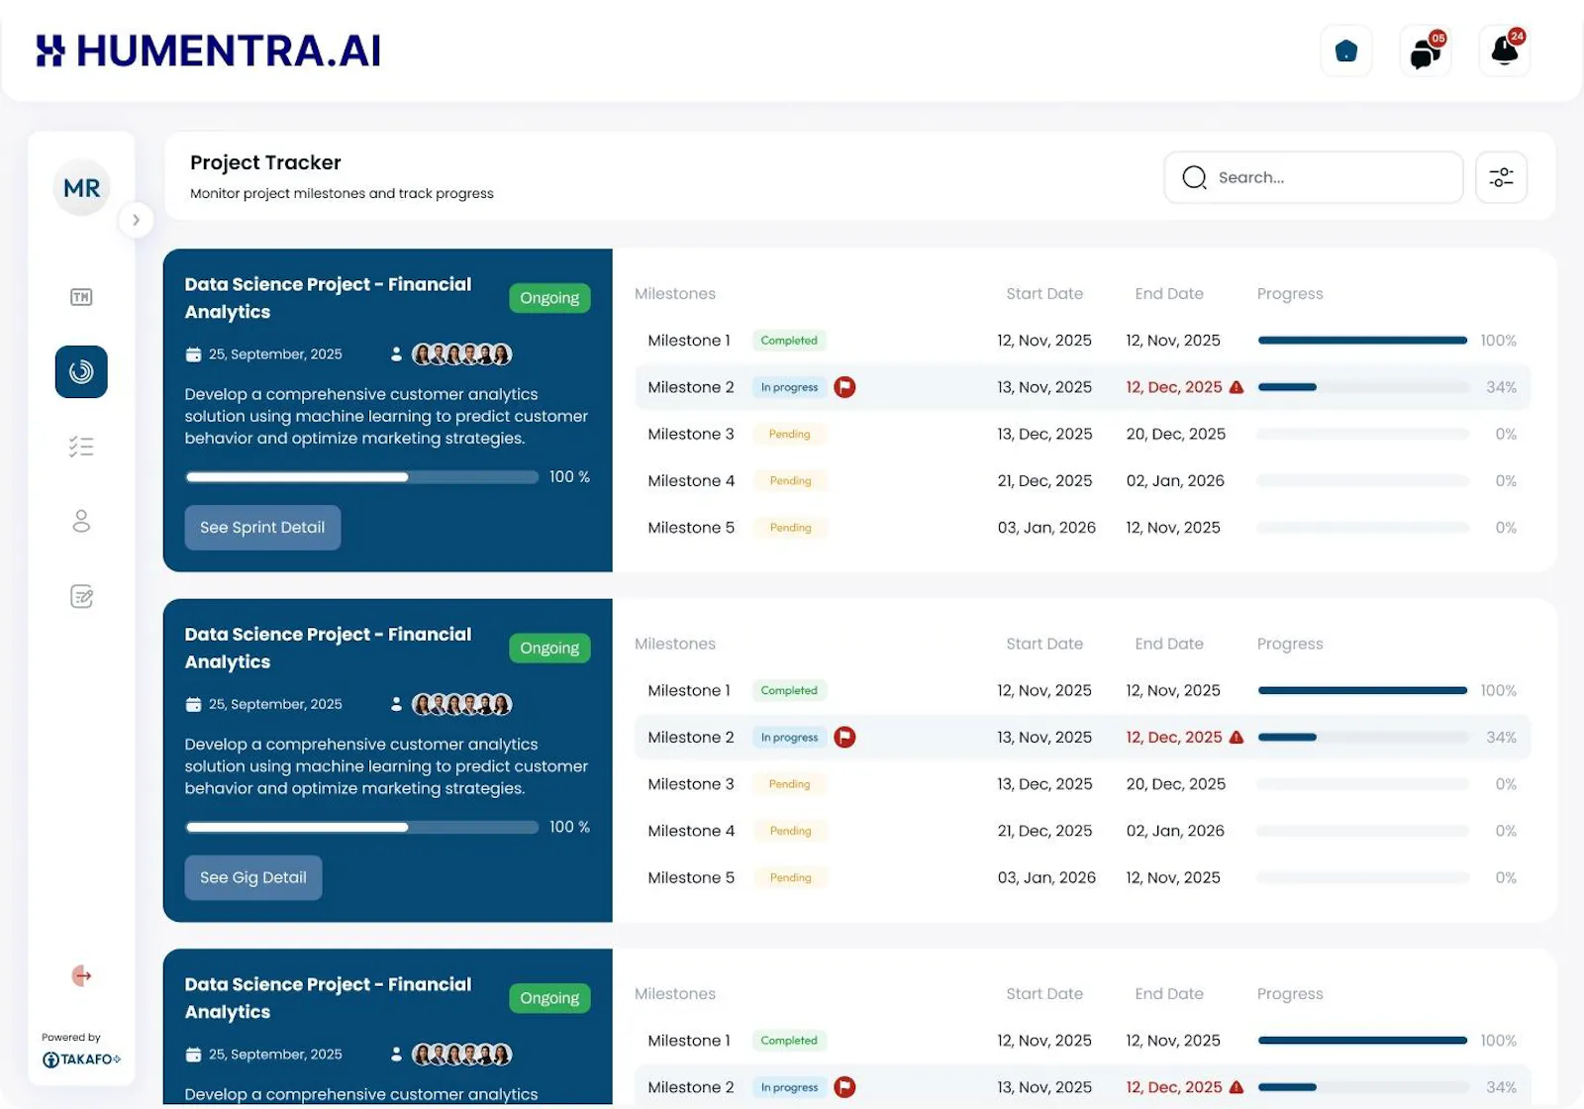Click Ongoing badge on third project card

coord(549,998)
